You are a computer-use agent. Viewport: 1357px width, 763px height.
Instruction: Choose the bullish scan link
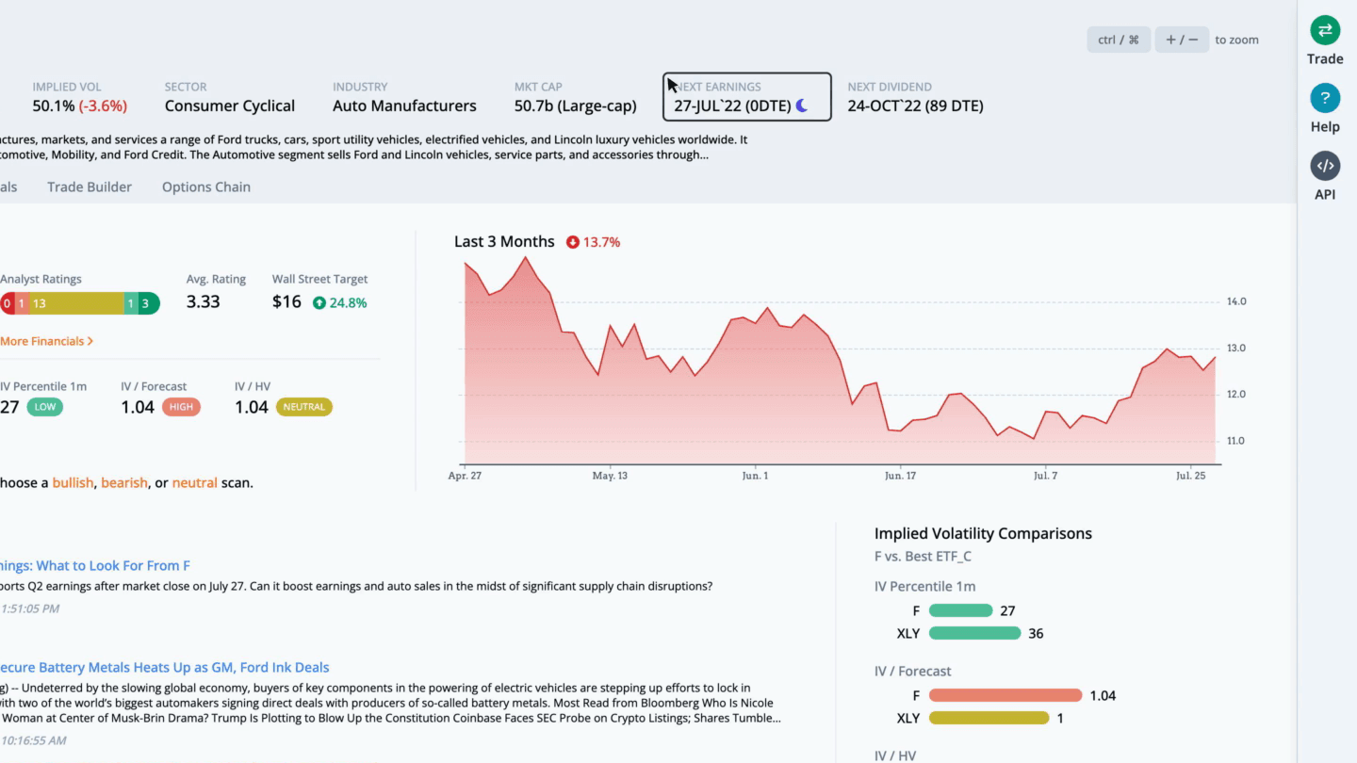click(x=73, y=482)
